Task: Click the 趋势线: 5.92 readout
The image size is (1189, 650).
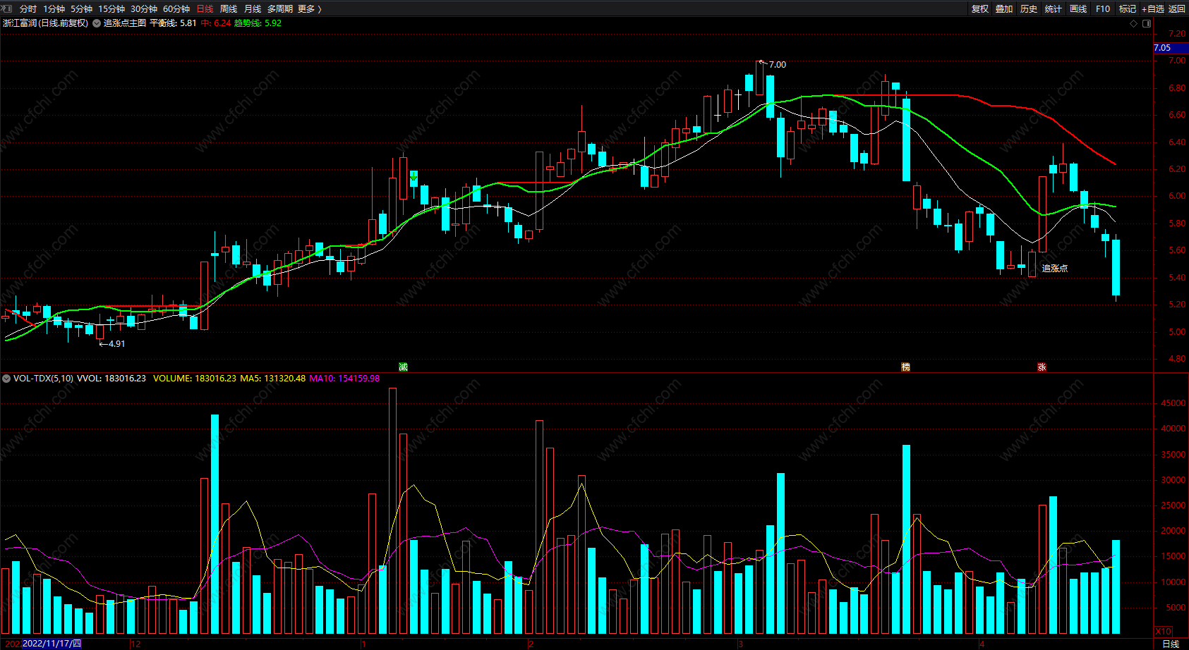Action: (258, 23)
